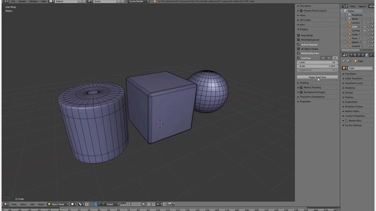Click the Cube datablock icon beside name field
376x211 pixels.
[x=344, y=68]
